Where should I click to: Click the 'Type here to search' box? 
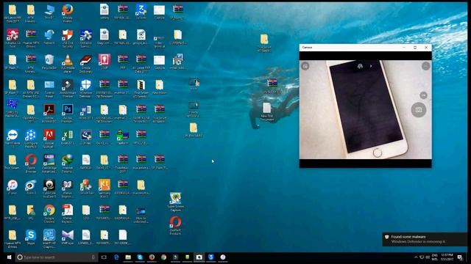click(x=57, y=257)
